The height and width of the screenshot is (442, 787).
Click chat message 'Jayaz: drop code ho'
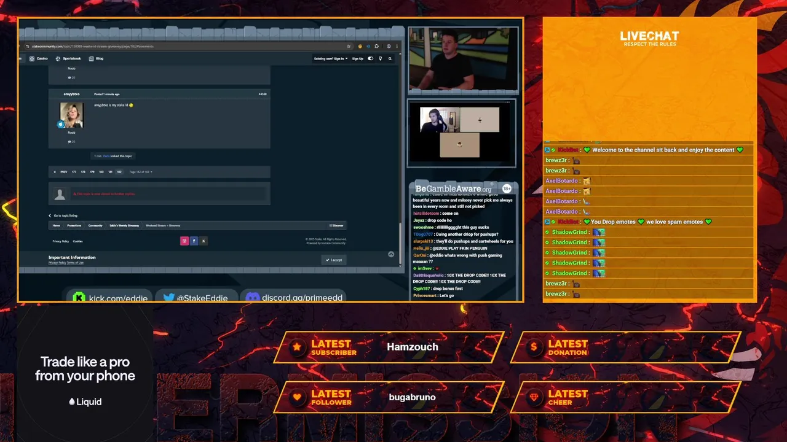tap(432, 220)
